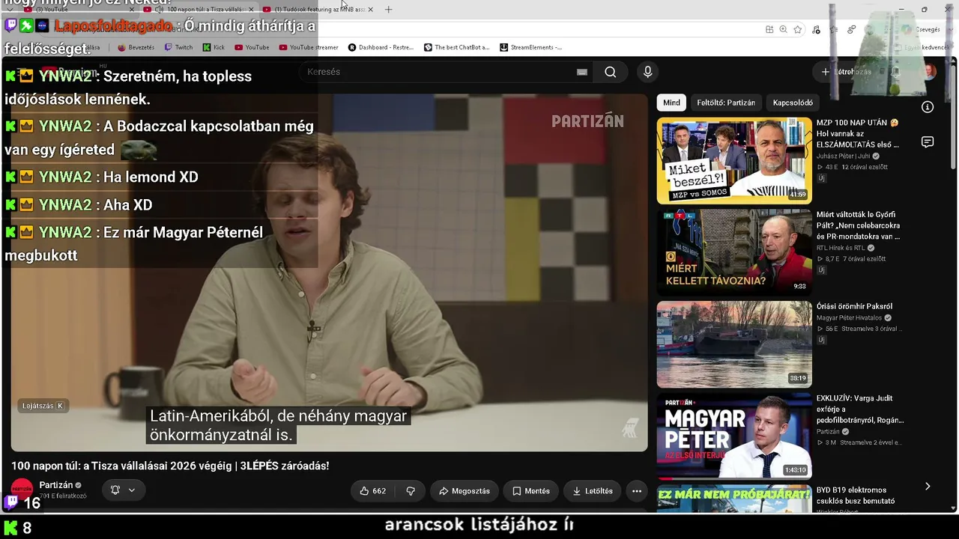Open the on-screen keyboard in search box

pyautogui.click(x=582, y=72)
